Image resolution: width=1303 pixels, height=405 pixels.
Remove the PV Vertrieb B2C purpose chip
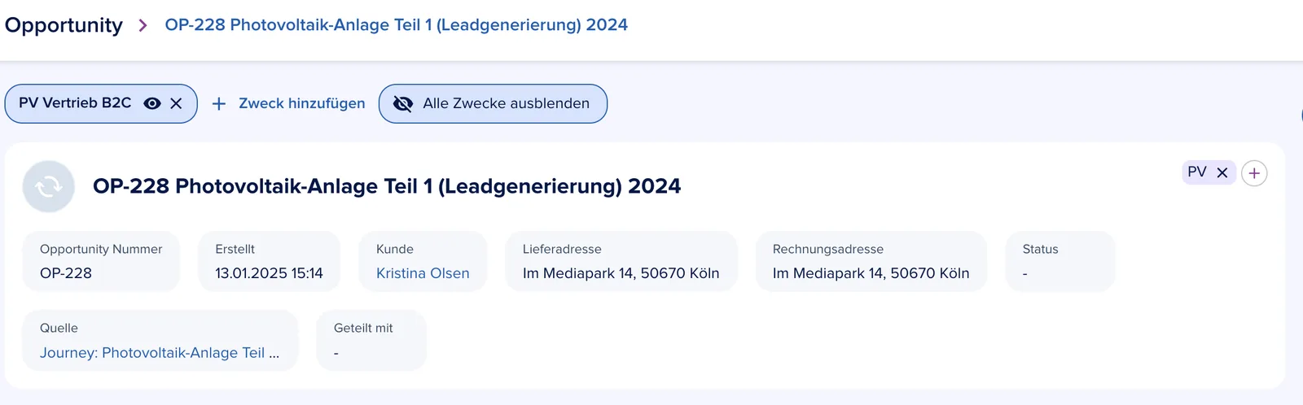pos(176,103)
